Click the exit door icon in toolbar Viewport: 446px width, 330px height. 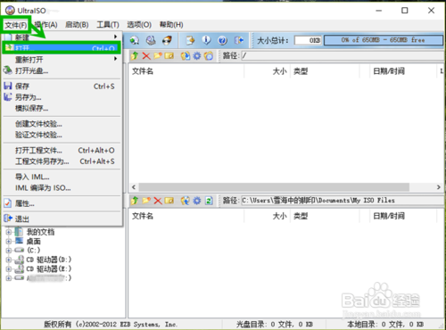pos(239,40)
